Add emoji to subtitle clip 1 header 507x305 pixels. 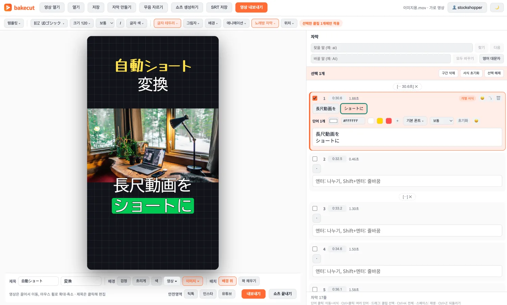pyautogui.click(x=482, y=98)
